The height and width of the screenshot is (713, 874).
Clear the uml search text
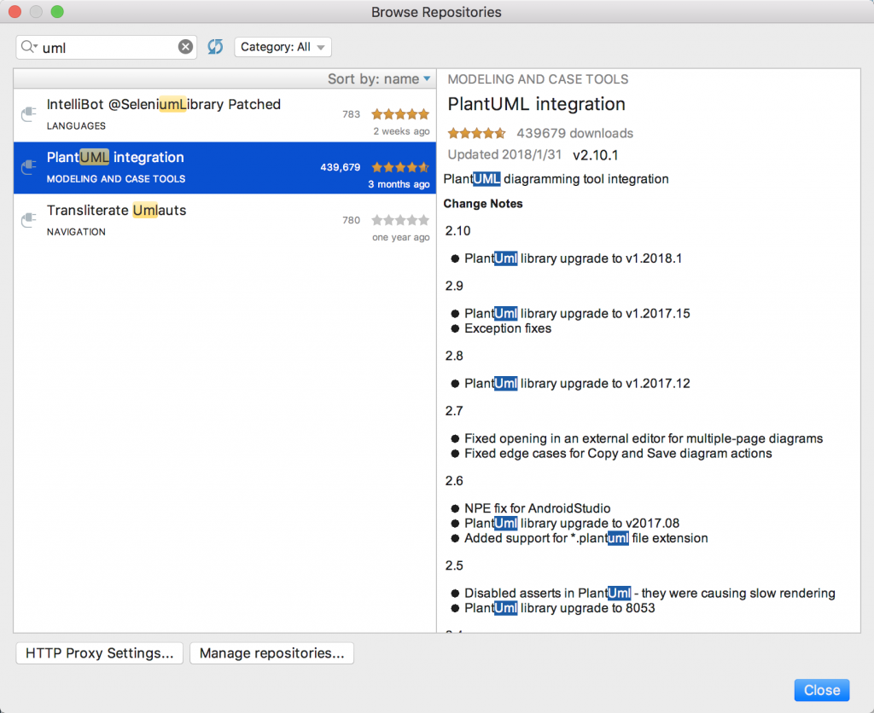pos(185,48)
